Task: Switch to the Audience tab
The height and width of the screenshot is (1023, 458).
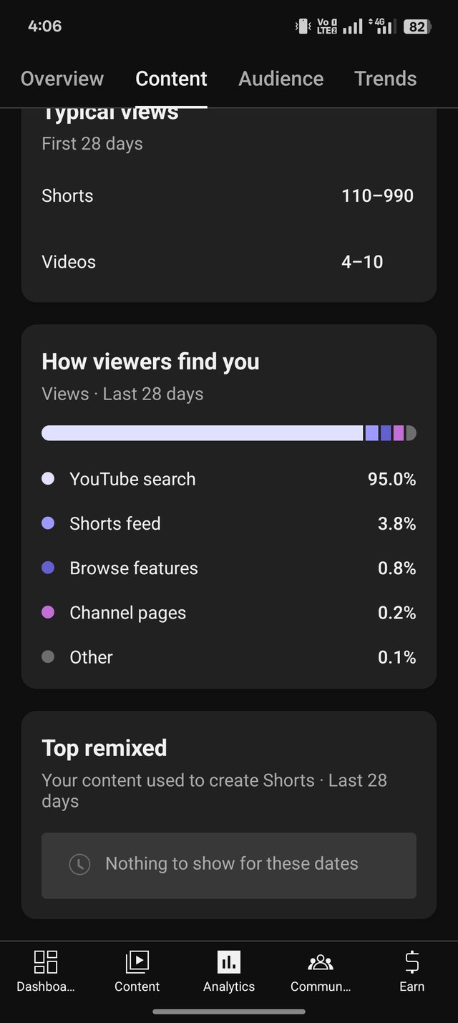Action: click(281, 79)
